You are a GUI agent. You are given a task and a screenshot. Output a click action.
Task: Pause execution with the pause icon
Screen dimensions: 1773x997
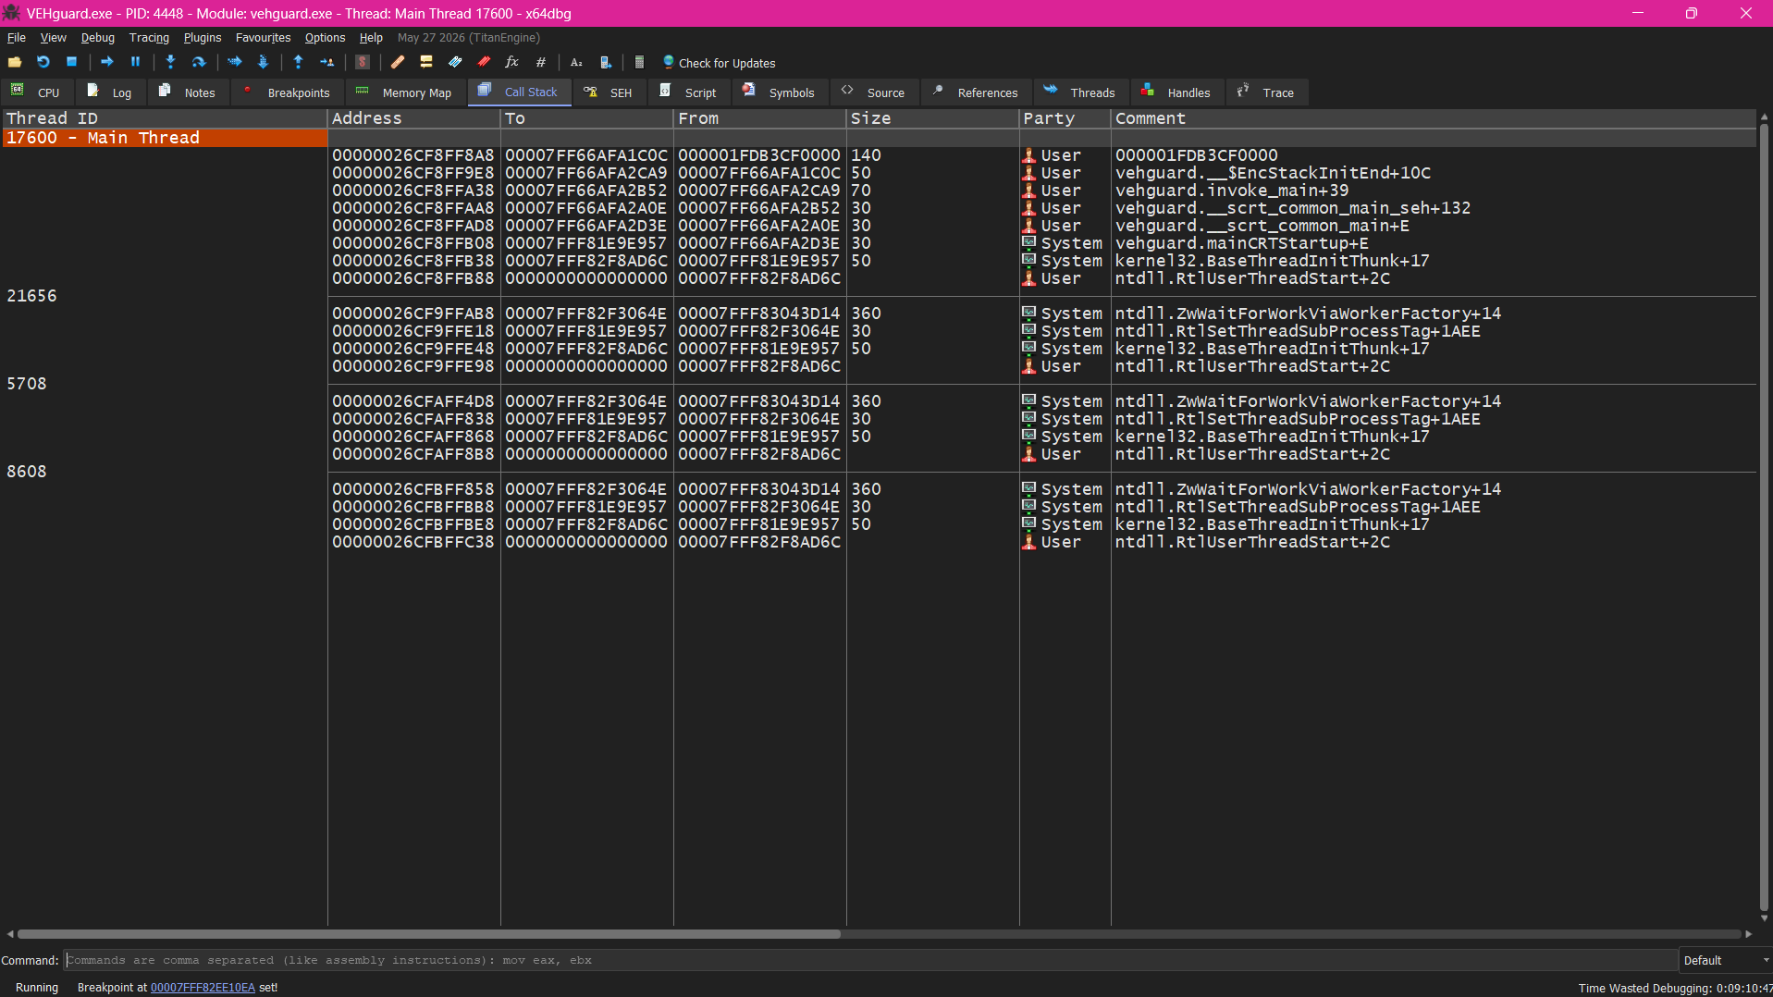[x=135, y=62]
